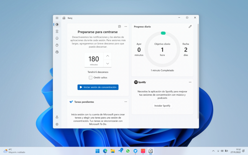Open network settings from system tray

(x=218, y=151)
